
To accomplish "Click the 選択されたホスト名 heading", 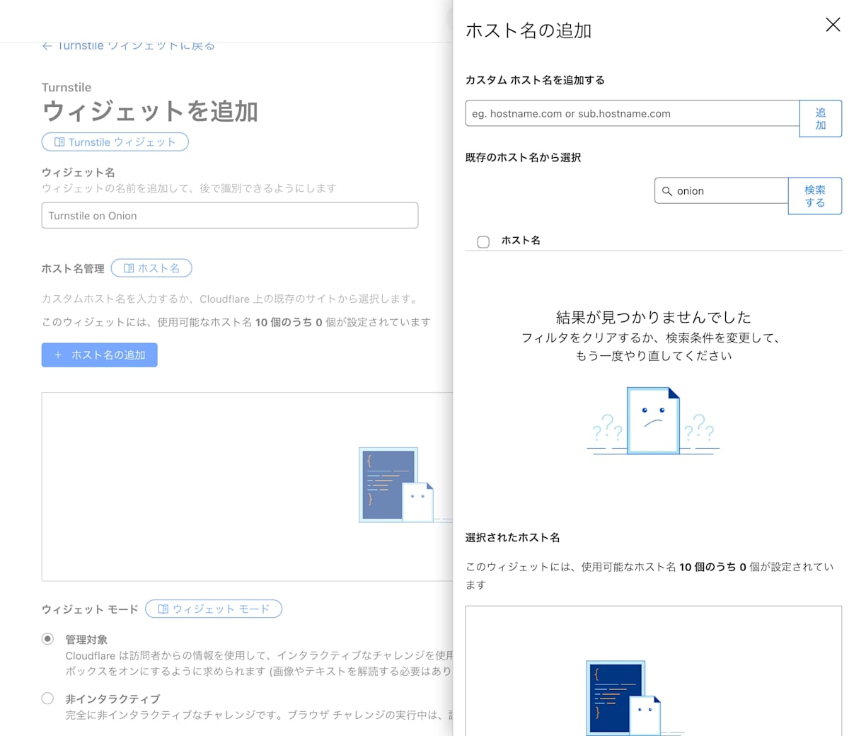I will coord(513,537).
